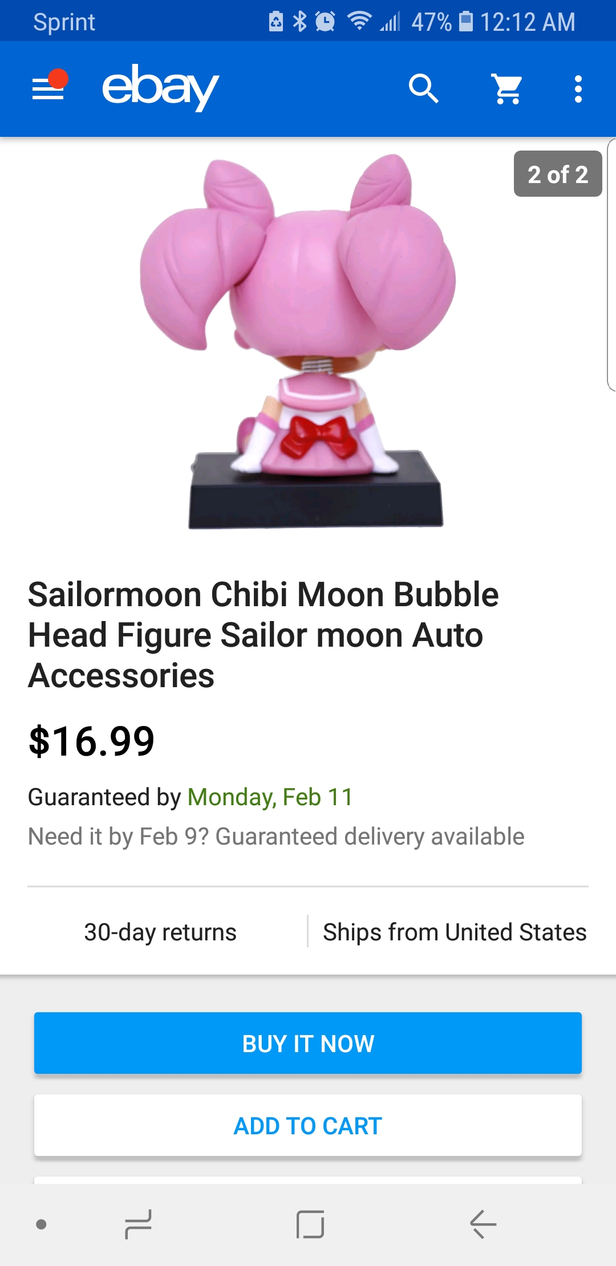Screen dimensions: 616x1266
Task: Tap the Buy It Now button
Action: (308, 1043)
